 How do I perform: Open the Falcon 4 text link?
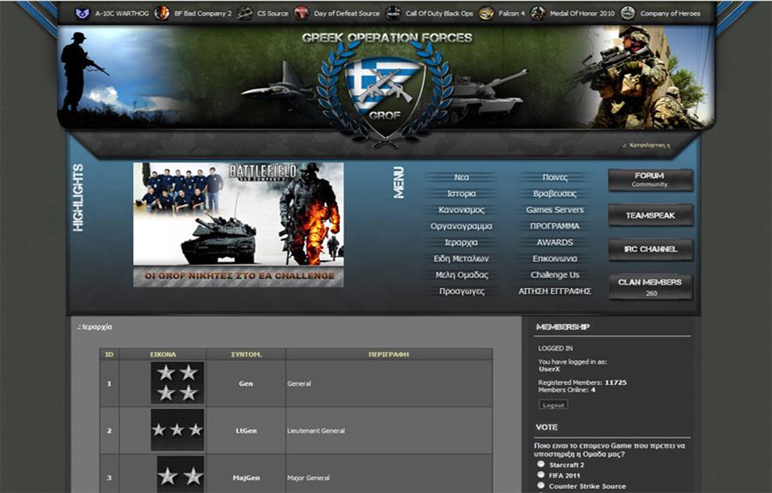511,14
